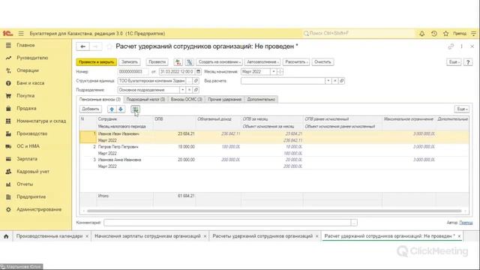The image size is (480, 270).
Task: Select row Иванова Анна Ивановна
Action: [274, 163]
